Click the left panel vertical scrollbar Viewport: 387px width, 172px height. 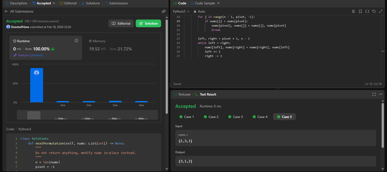[x=167, y=66]
